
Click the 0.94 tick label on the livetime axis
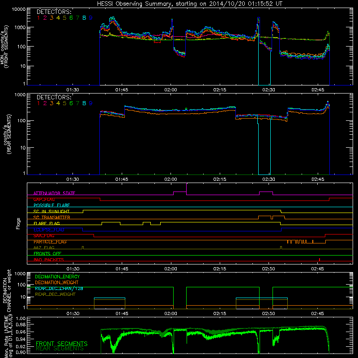point(21,339)
